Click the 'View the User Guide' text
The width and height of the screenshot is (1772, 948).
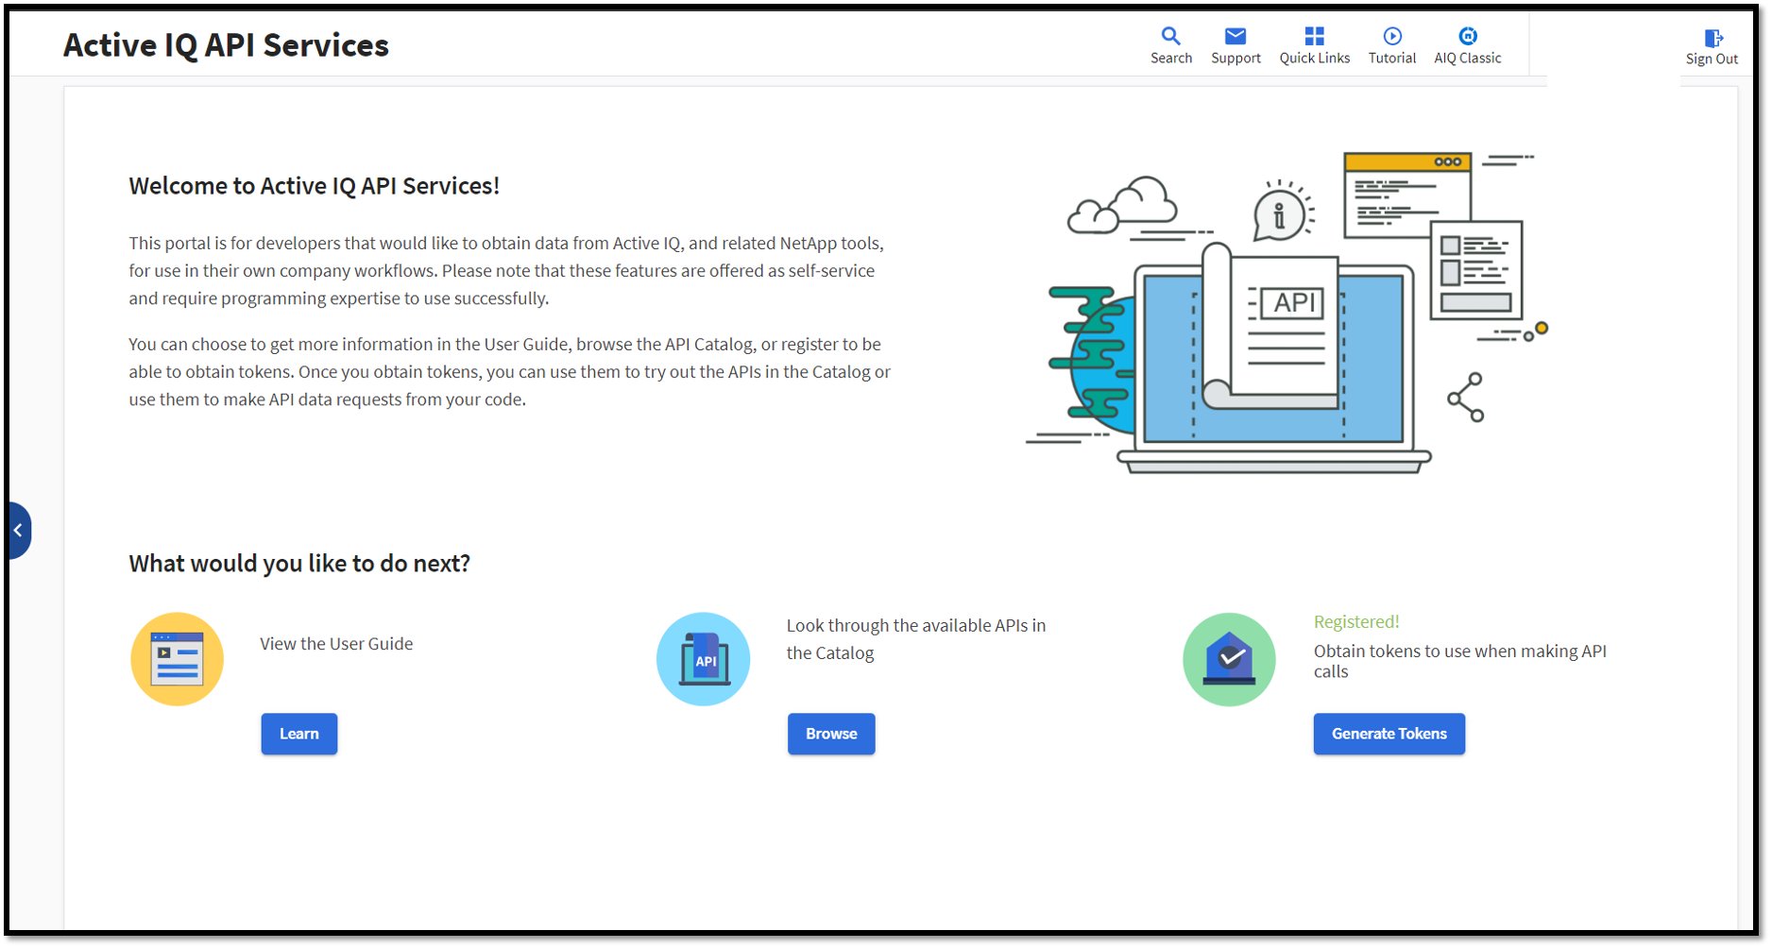pyautogui.click(x=336, y=644)
